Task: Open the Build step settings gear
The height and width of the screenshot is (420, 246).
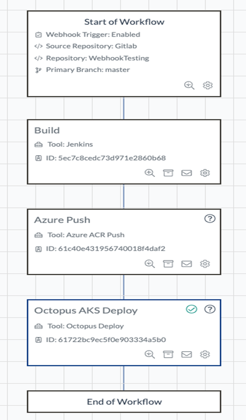Action: click(205, 173)
